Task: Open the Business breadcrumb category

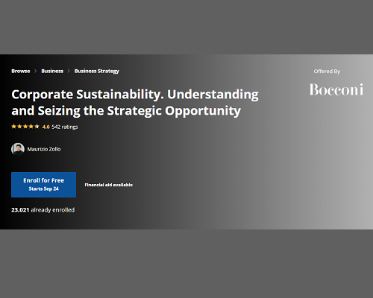Action: click(52, 71)
